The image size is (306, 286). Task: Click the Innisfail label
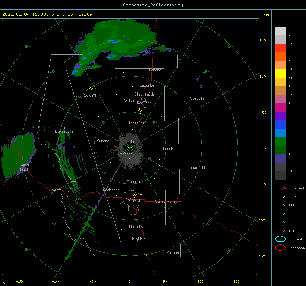138,123
